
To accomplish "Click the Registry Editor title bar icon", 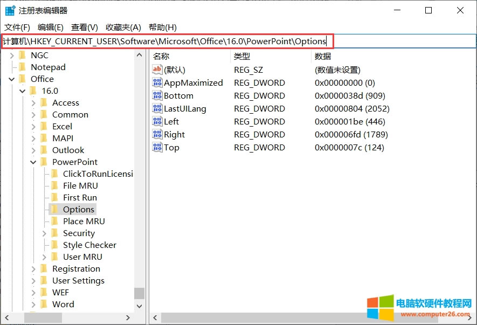I will (x=10, y=10).
